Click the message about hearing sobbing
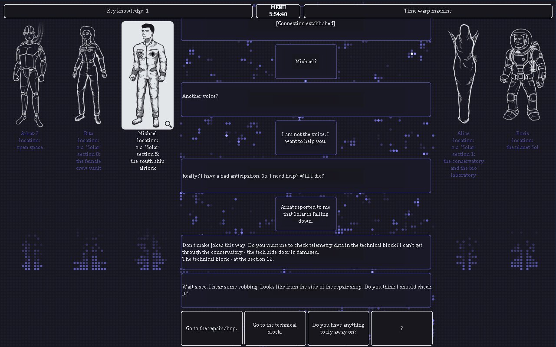The image size is (556, 347). coord(306,290)
